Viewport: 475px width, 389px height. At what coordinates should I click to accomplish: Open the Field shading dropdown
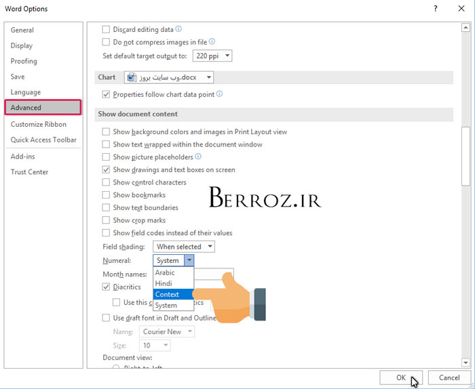[184, 247]
